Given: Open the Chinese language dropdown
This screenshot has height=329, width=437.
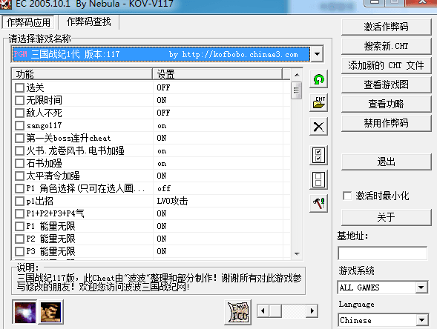Looking at the screenshot, I should tap(421, 320).
